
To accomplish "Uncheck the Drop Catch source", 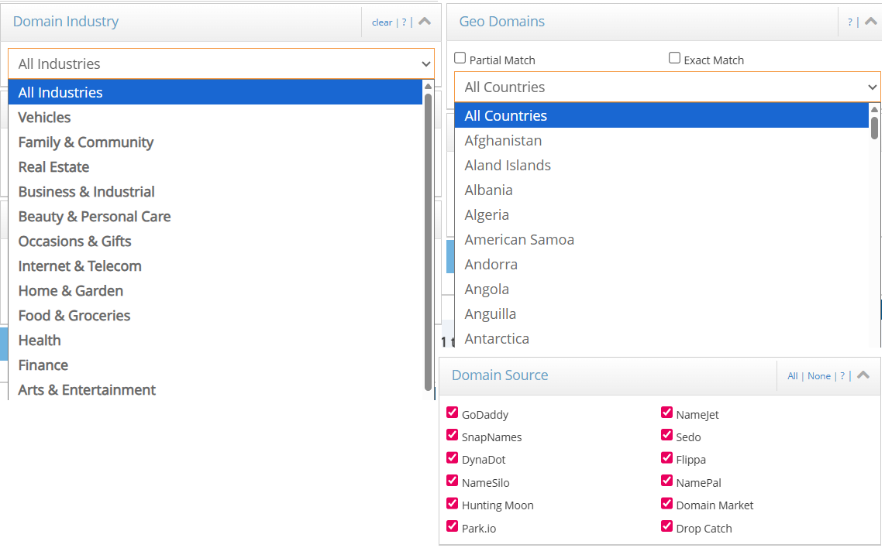I will [666, 526].
